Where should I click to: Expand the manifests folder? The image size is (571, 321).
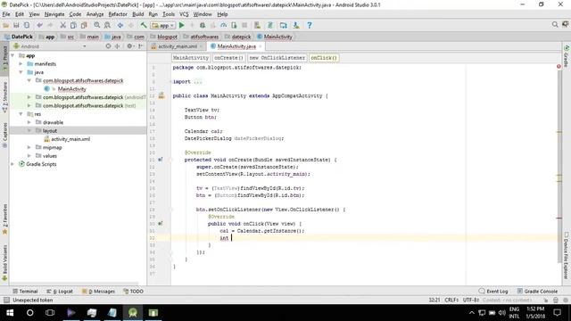(x=21, y=63)
